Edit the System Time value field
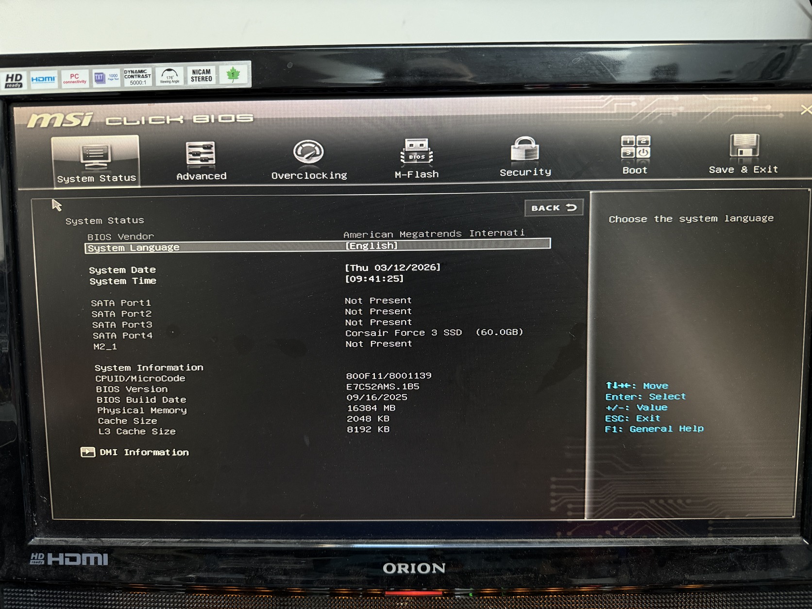The image size is (812, 609). pos(374,279)
